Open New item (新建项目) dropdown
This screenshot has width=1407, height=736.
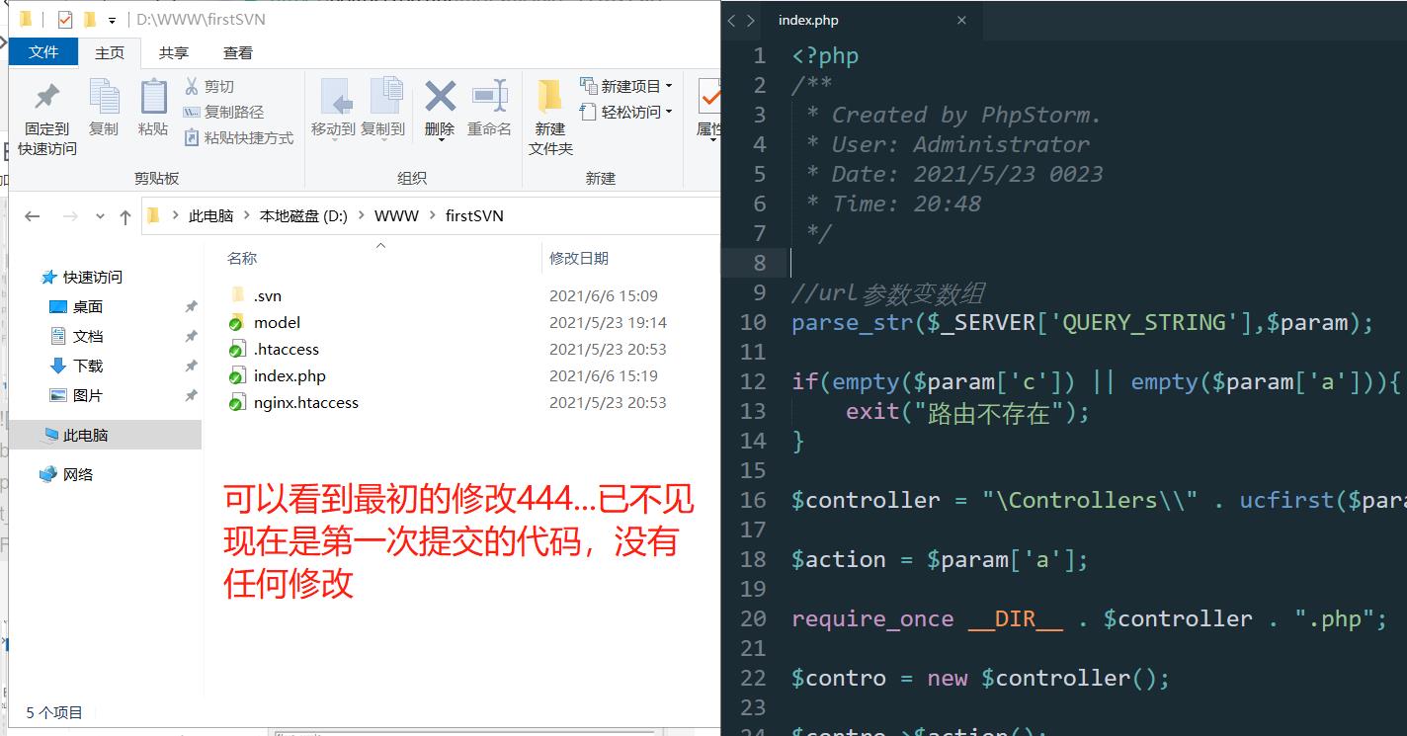[625, 86]
